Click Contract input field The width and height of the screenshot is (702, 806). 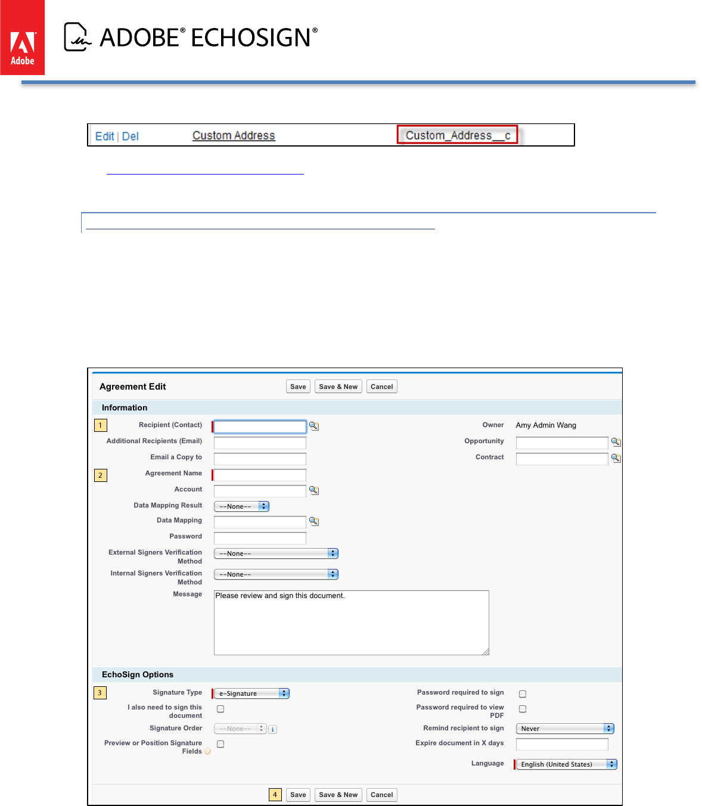(562, 459)
